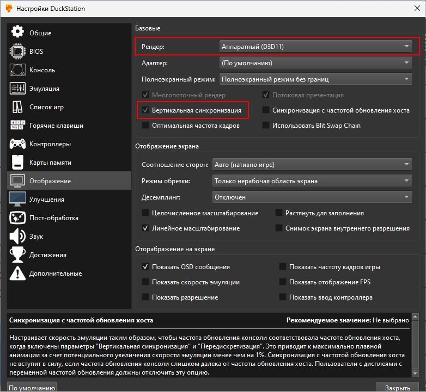Click the grayed Многопоточный рендер checkbox
426x392 pixels.
click(x=145, y=95)
